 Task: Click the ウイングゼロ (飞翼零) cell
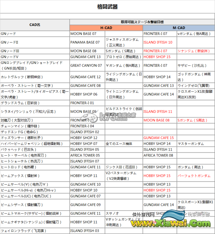(x=196, y=86)
